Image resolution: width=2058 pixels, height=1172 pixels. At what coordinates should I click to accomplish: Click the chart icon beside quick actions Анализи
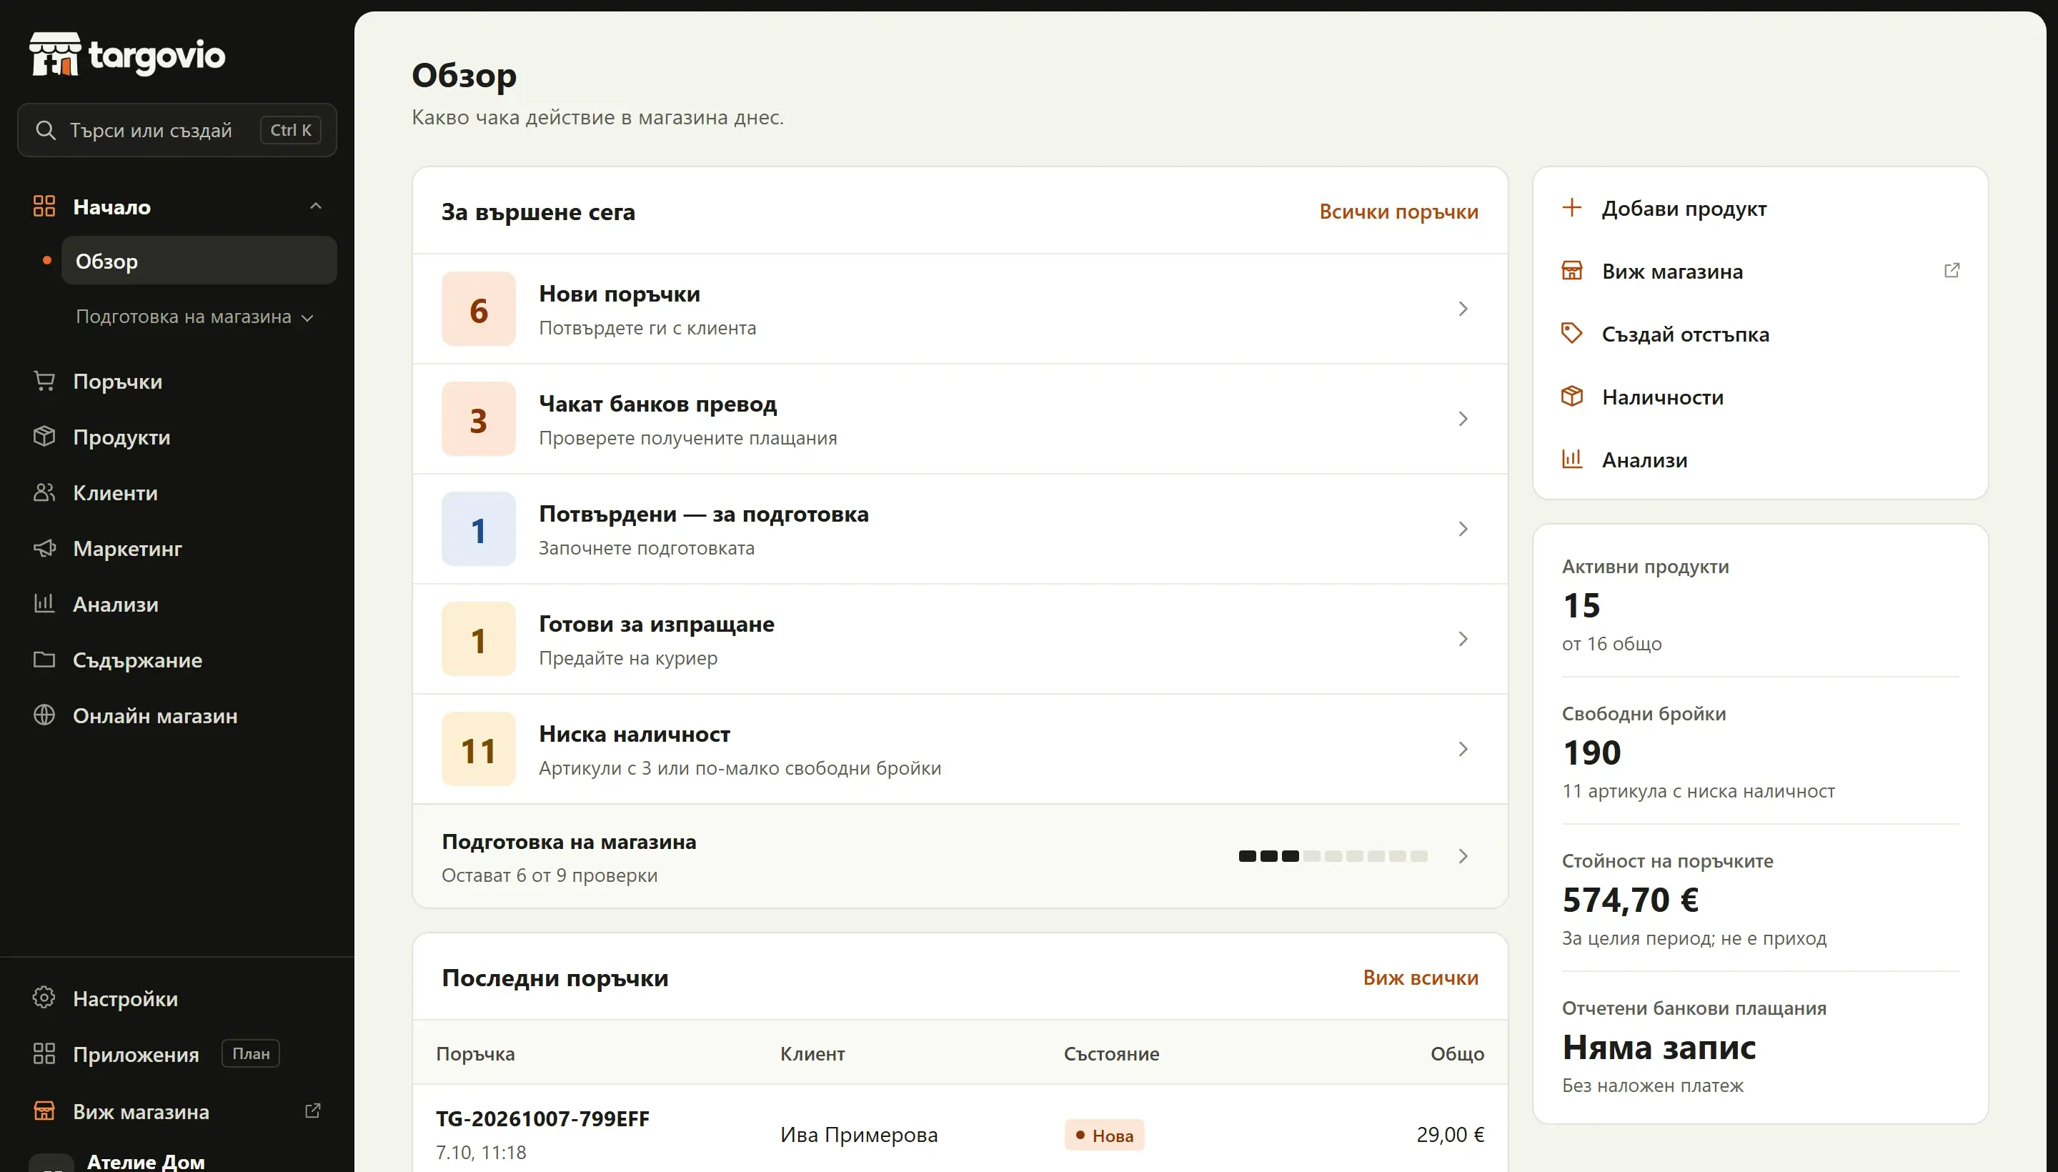click(x=1572, y=459)
